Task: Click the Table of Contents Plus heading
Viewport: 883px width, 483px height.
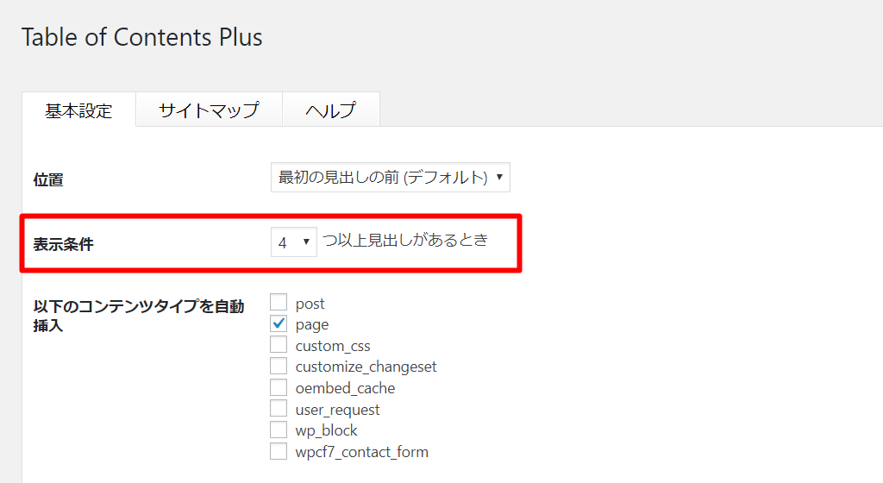Action: click(x=142, y=38)
